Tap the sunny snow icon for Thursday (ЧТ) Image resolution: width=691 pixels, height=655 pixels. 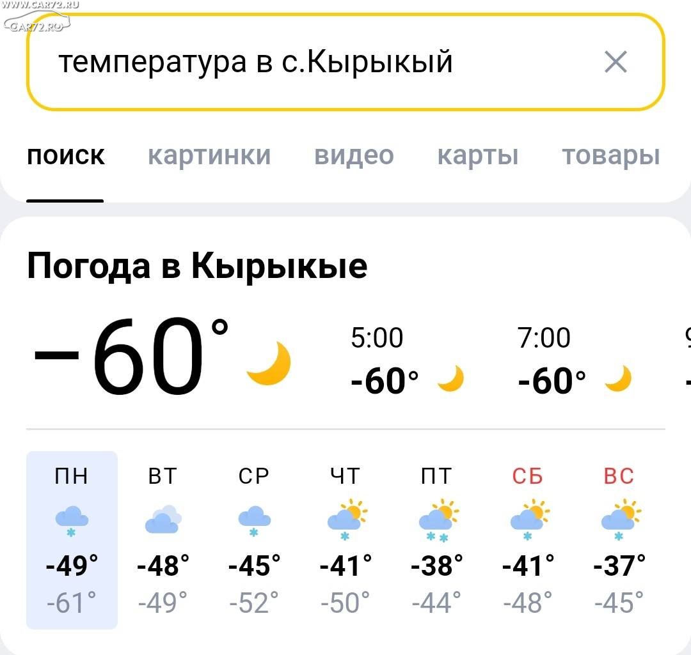pyautogui.click(x=347, y=520)
